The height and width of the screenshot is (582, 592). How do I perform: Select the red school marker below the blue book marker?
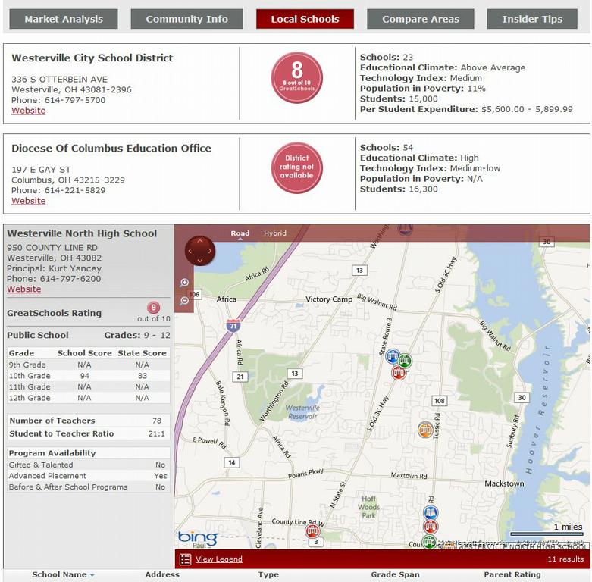[431, 526]
